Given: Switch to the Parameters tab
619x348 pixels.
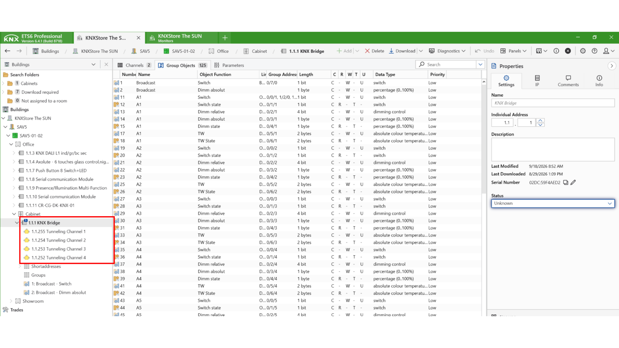Looking at the screenshot, I should pyautogui.click(x=229, y=65).
